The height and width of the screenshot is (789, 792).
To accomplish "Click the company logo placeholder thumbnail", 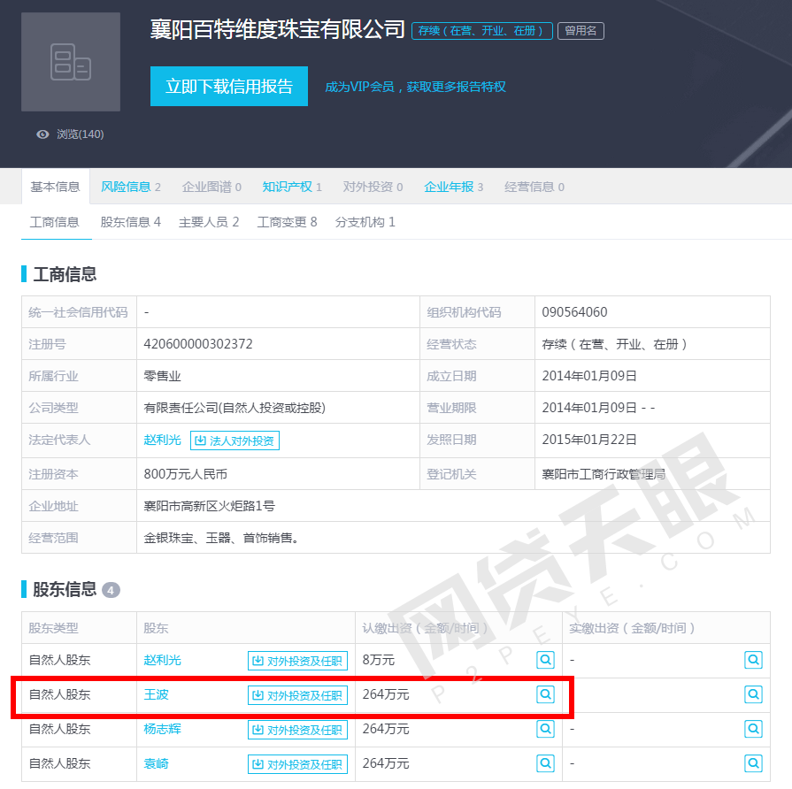I will click(71, 62).
